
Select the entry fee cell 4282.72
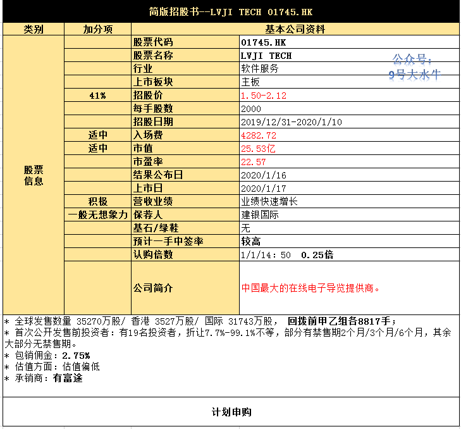click(x=349, y=135)
